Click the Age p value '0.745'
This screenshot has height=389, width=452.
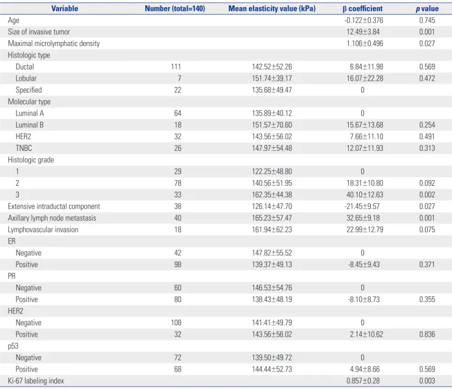click(427, 21)
